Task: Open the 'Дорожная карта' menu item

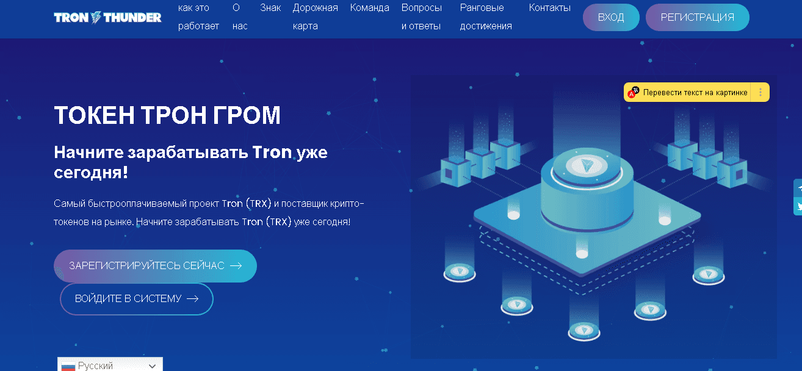Action: coord(315,17)
